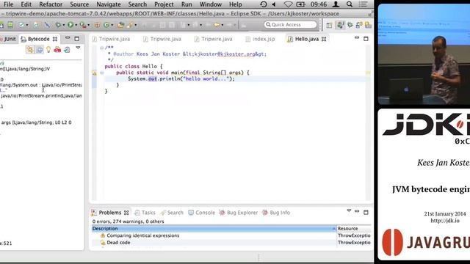Open the back navigation history dropdown

(222, 26)
